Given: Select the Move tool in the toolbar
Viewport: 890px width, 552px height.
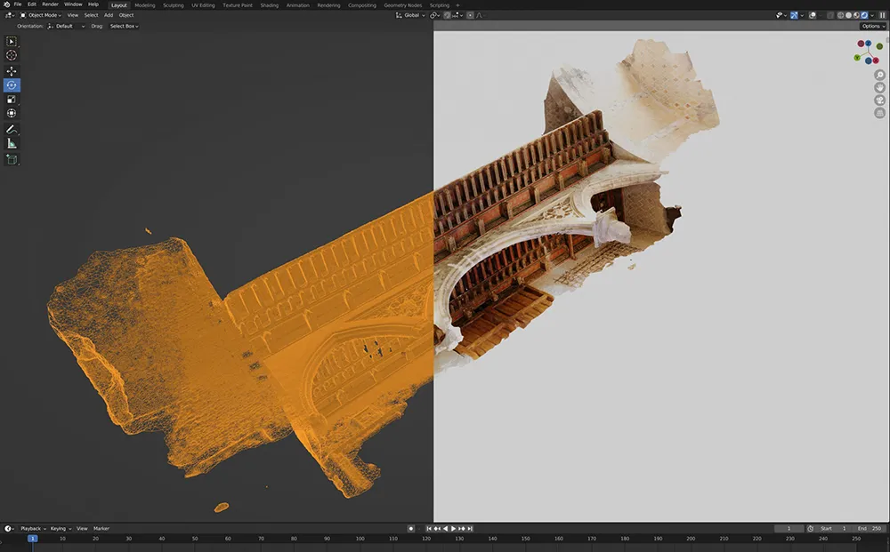Looking at the screenshot, I should coord(12,71).
